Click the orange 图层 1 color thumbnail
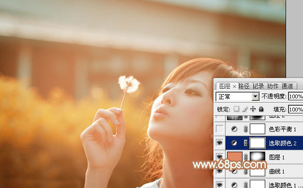303x188 pixels. [x=235, y=157]
